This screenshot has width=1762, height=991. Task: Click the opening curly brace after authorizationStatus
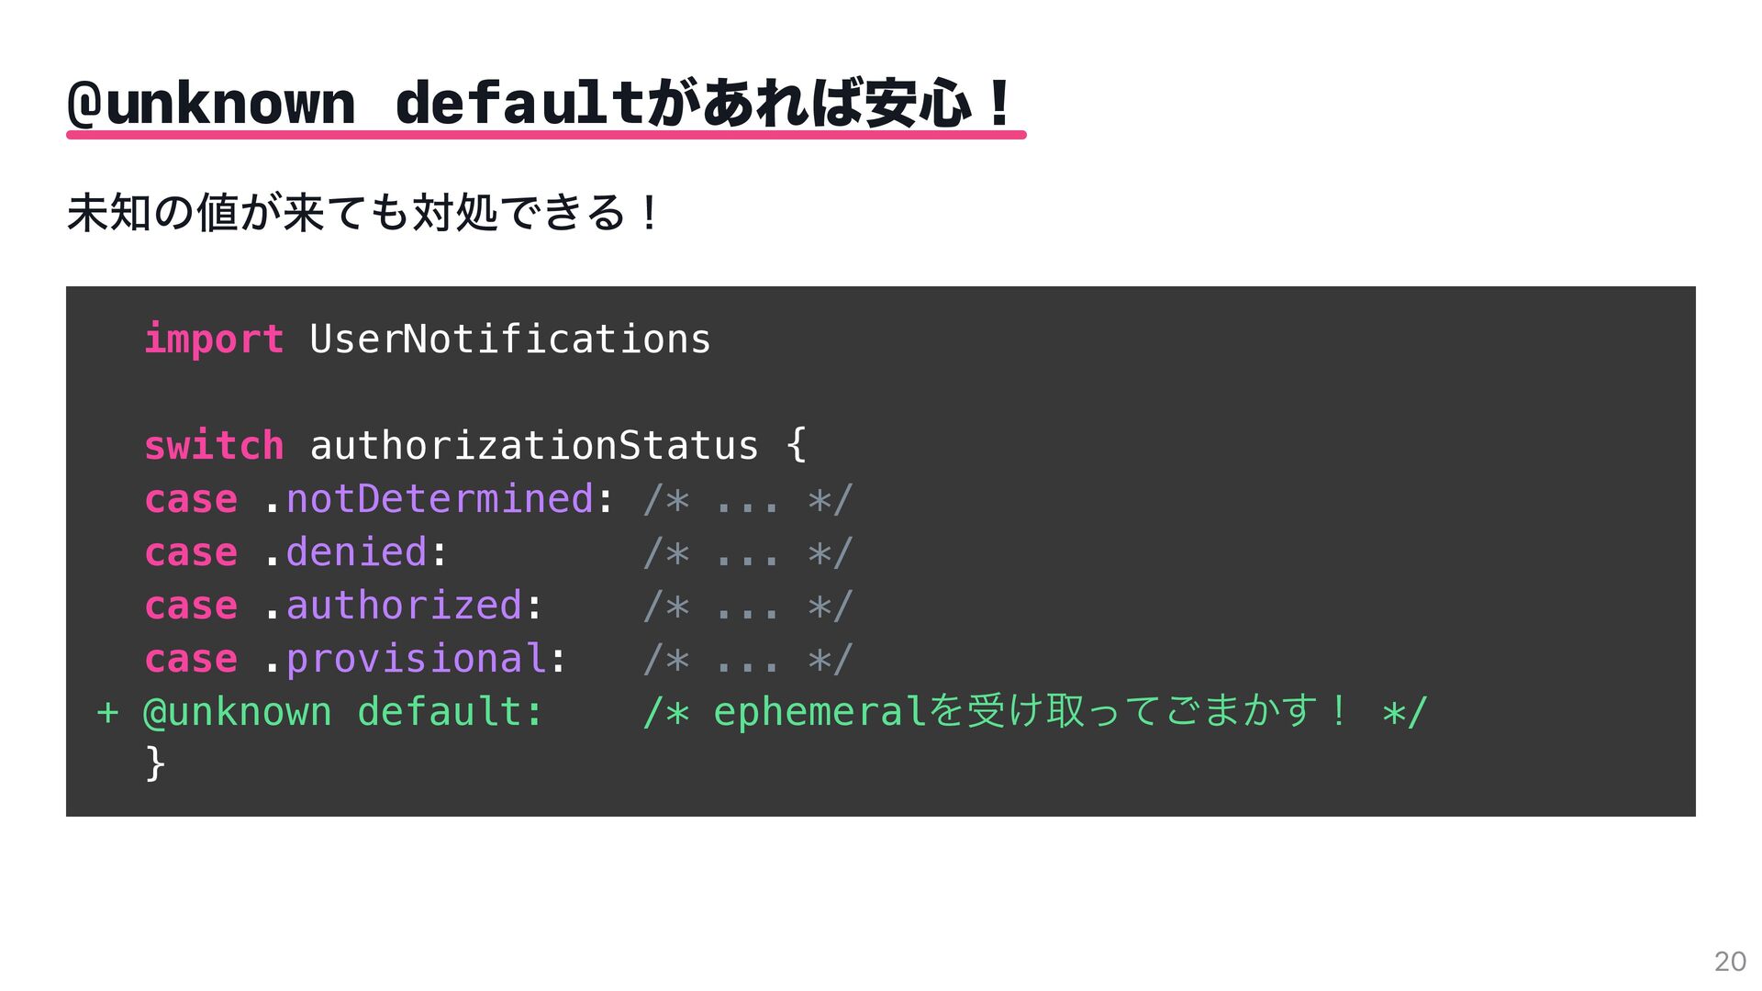tap(796, 445)
